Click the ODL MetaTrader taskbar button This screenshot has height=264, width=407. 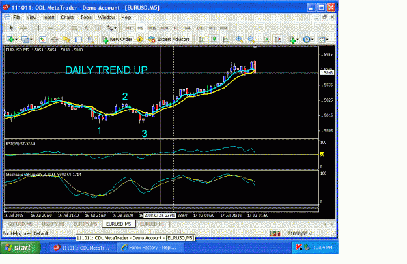[x=83, y=248]
